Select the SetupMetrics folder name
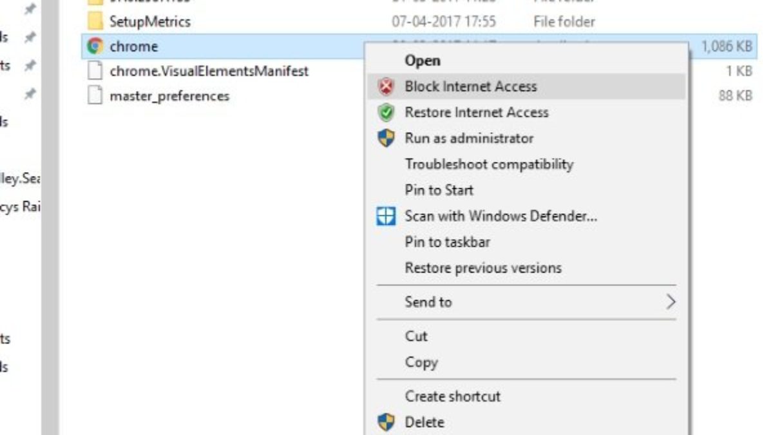 pos(150,21)
